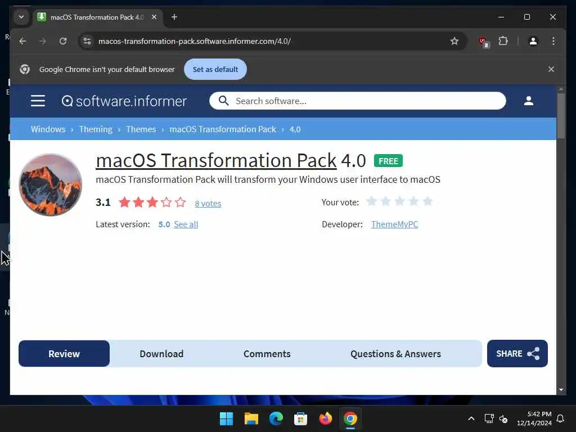The image size is (576, 432).
Task: Open File Explorer from the taskbar
Action: 251,418
